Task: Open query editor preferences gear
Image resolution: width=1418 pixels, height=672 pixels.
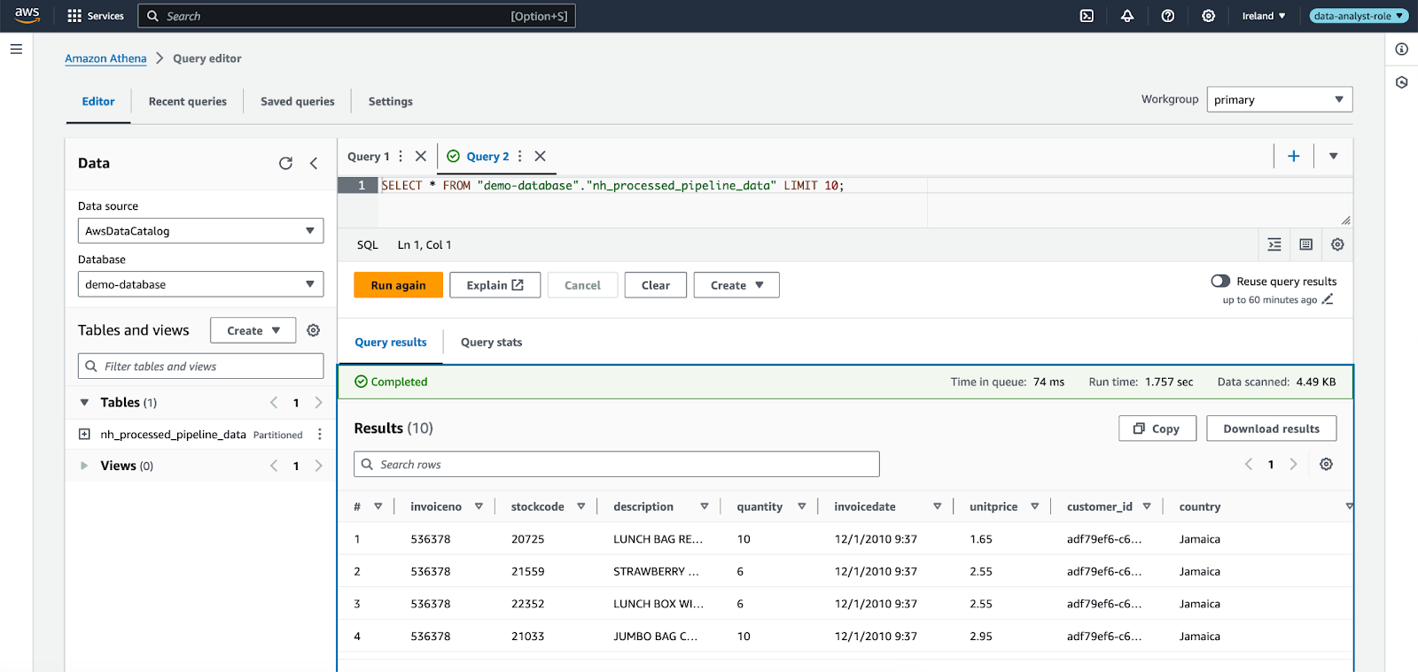Action: pyautogui.click(x=1337, y=244)
